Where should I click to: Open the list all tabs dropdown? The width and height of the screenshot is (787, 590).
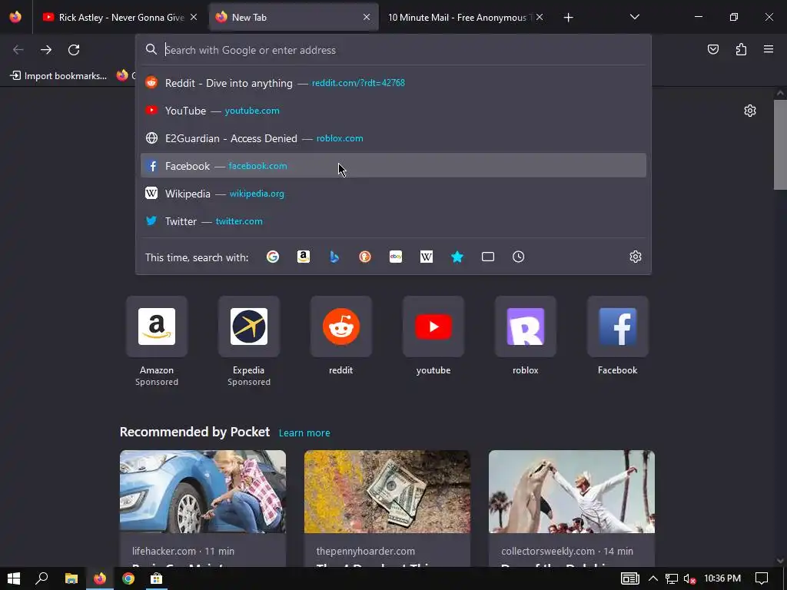(634, 17)
